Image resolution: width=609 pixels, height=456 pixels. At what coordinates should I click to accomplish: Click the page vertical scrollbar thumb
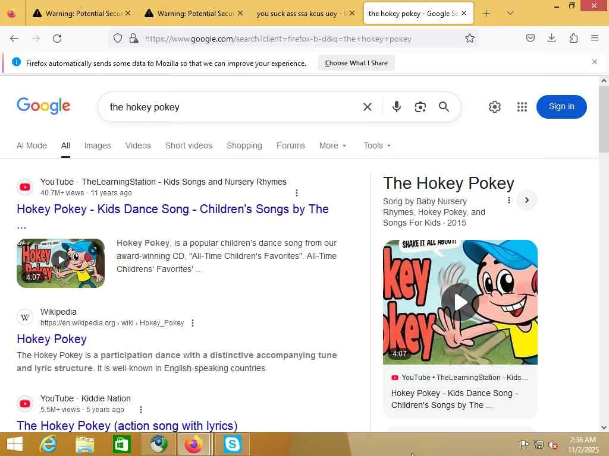(604, 120)
